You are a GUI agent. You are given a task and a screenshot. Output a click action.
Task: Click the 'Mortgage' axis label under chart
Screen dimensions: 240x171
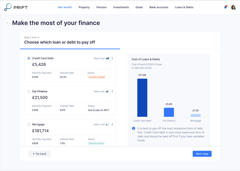point(195,121)
